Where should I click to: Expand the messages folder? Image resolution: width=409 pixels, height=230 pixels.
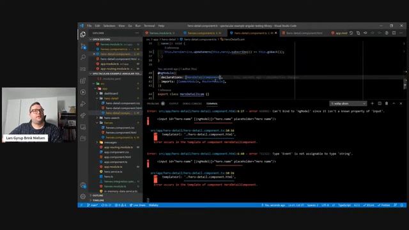point(111,142)
